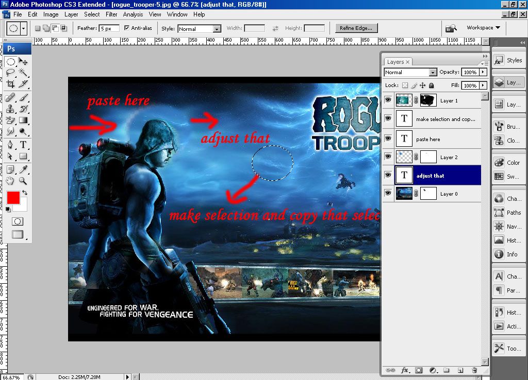Toggle Lock transparent pixels
This screenshot has height=380, width=528.
point(405,85)
